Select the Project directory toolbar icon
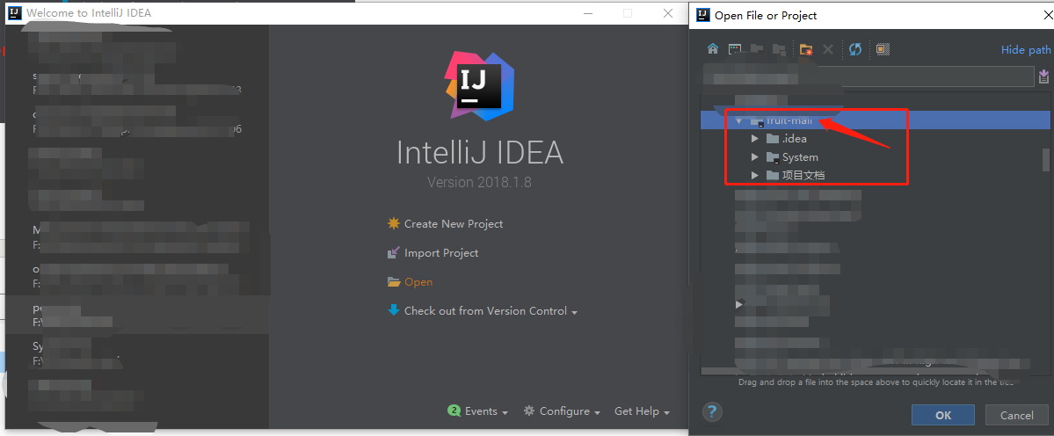The image size is (1054, 436). pos(757,49)
